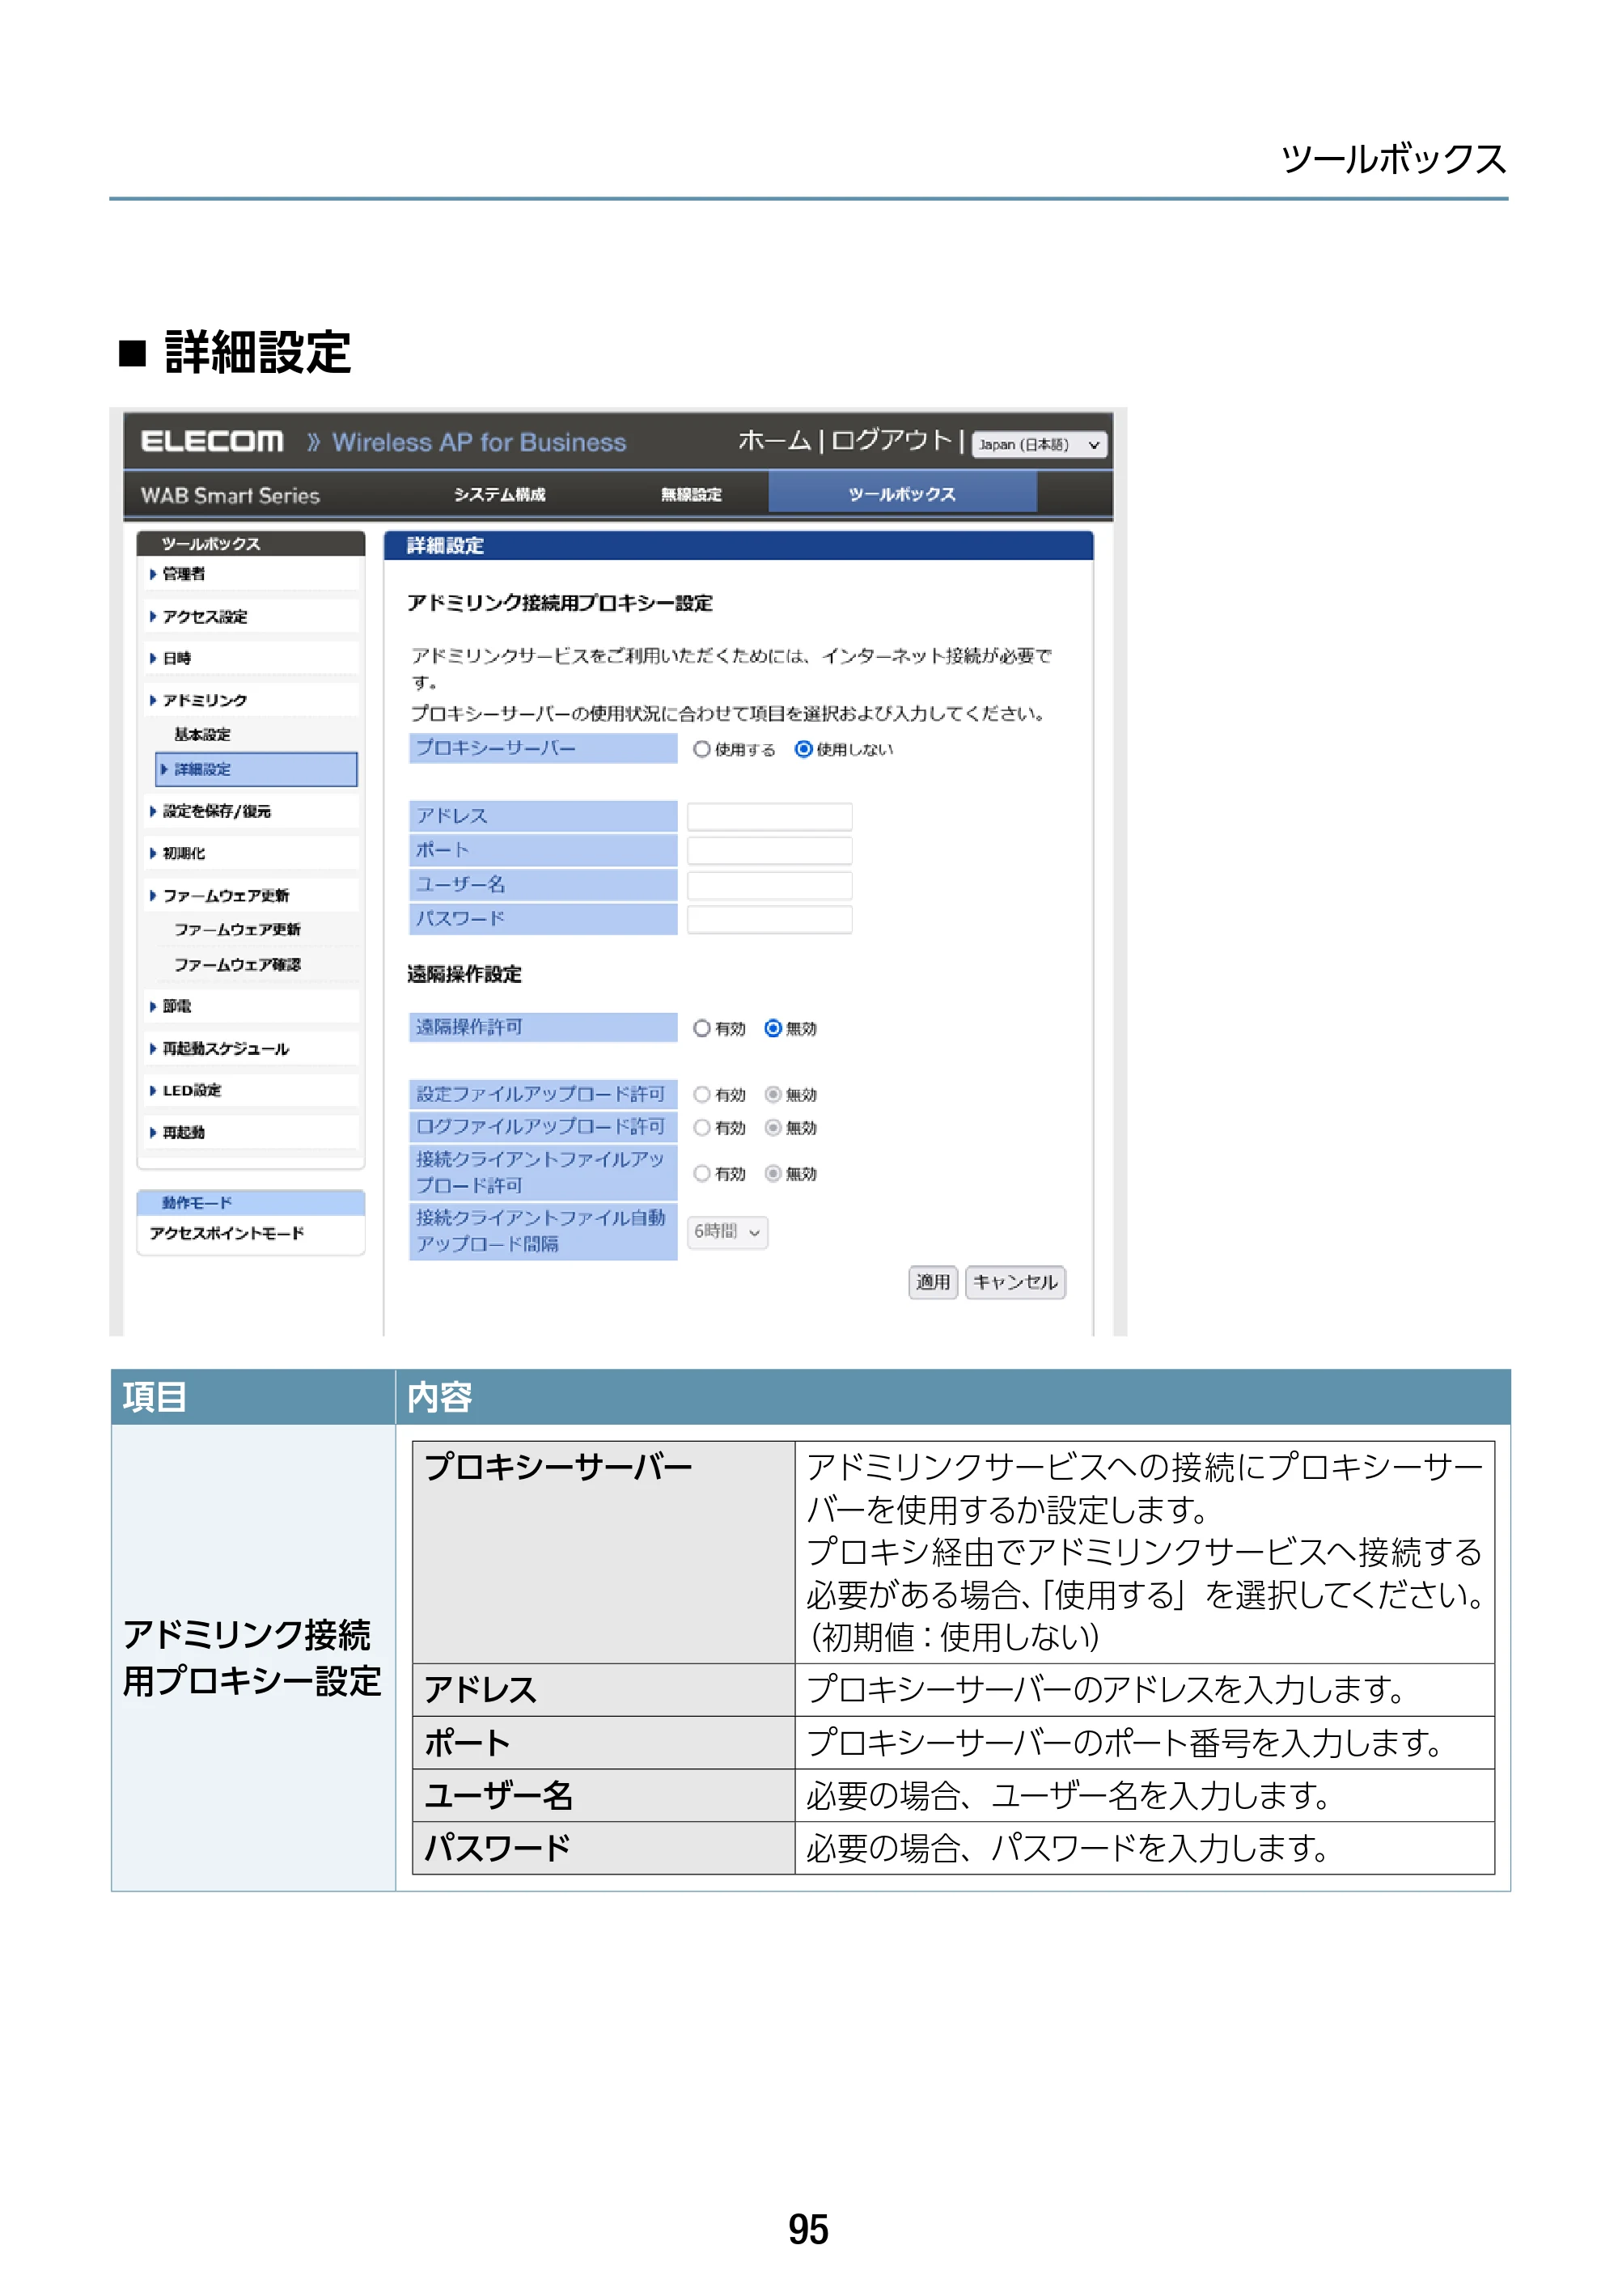1618x2296 pixels.
Task: Enable 接続クライアントファイルアップロード許可
Action: [702, 1174]
